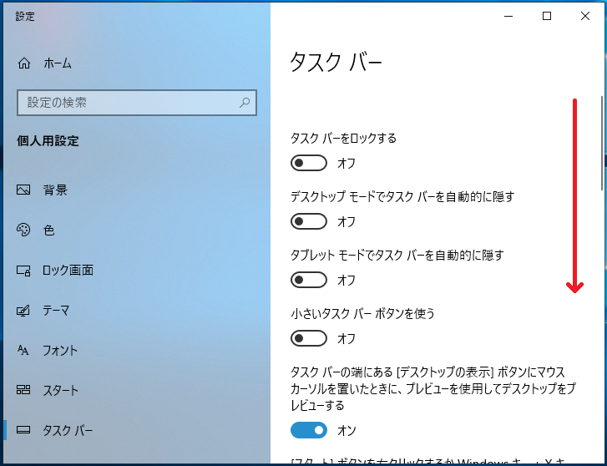Screen dimensions: 607x466
Task: Toggle デスクトップ モードで自動的に隠す switch
Action: click(x=309, y=221)
